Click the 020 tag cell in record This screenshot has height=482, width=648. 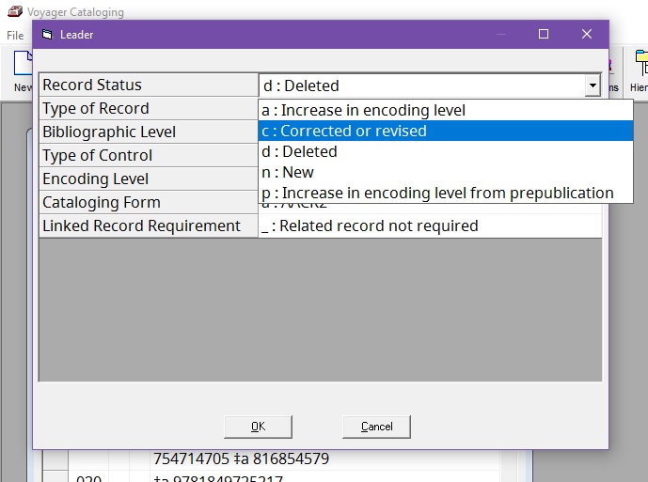point(88,478)
